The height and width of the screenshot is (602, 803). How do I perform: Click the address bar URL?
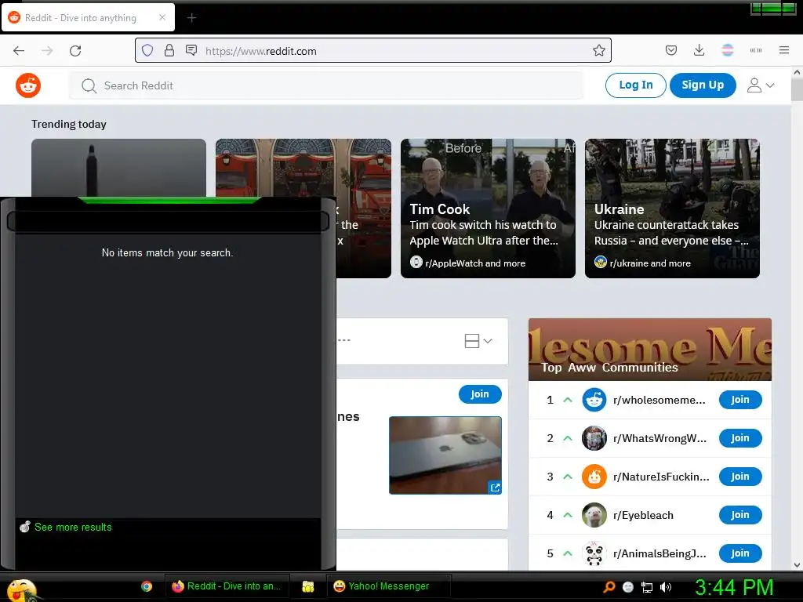pos(260,51)
